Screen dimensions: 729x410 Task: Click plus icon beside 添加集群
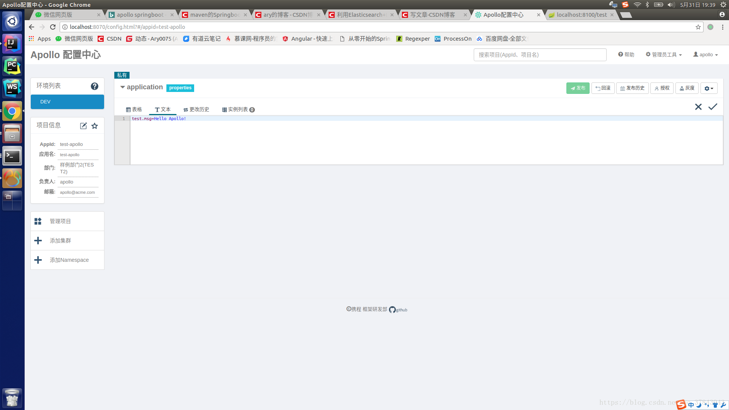click(x=38, y=241)
